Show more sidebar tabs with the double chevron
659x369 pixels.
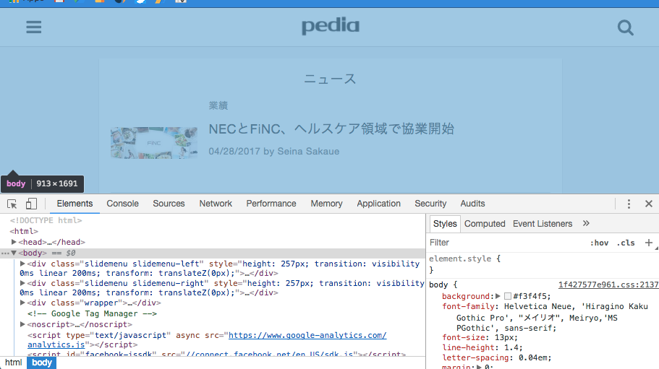(586, 224)
